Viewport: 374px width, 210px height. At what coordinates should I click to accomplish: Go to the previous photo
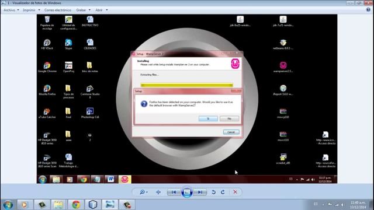click(x=174, y=192)
